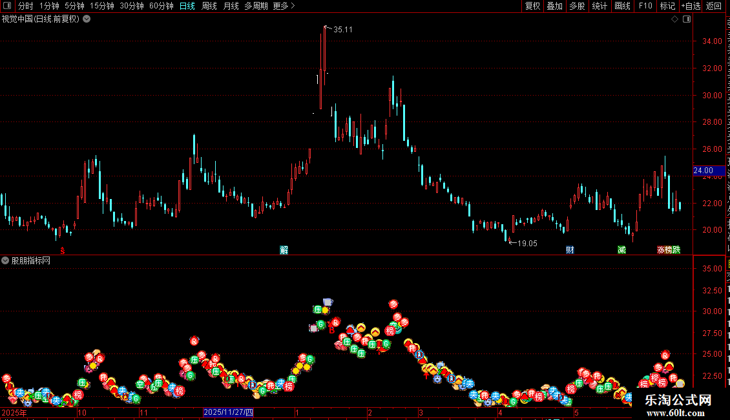Expand the 股朋指标网 indicator dropdown
Viewport: 730px width, 420px height.
(x=5, y=261)
